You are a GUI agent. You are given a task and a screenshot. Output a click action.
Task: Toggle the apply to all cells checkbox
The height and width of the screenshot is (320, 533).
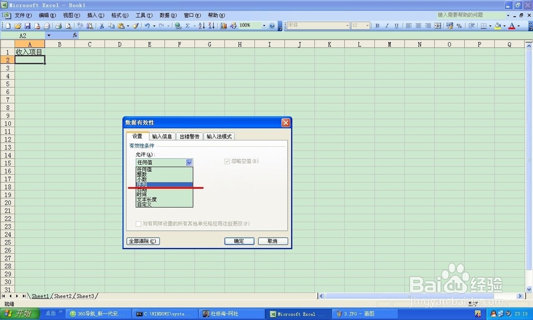[x=139, y=224]
